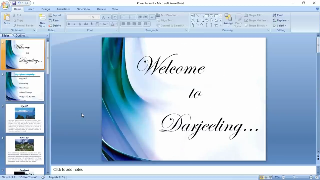Screen dimensions: 320x180
Task: Switch to the Animations tab
Action: 63,9
